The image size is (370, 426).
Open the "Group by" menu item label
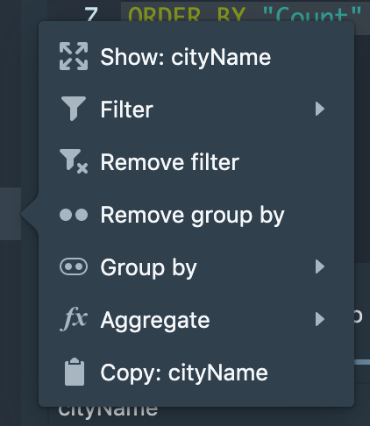tap(148, 268)
